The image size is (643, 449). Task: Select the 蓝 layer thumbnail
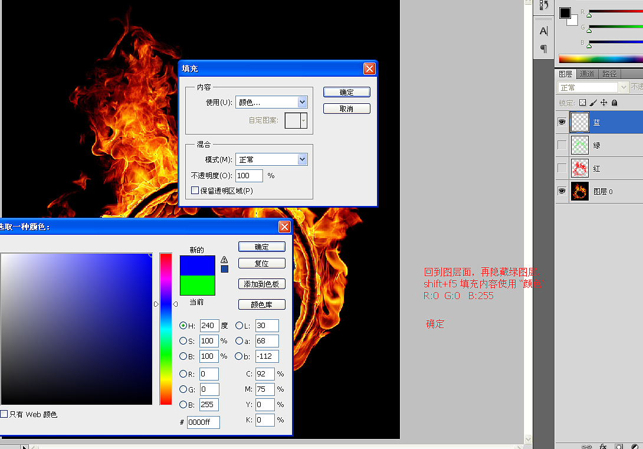click(580, 122)
